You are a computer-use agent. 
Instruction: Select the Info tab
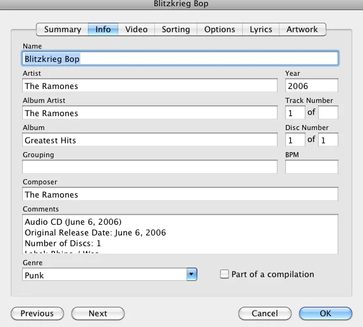(103, 29)
